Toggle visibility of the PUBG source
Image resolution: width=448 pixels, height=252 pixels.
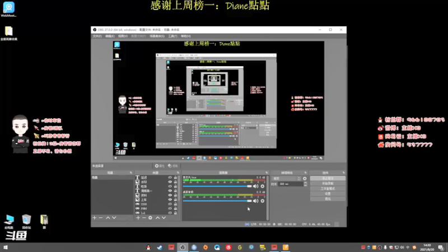click(x=170, y=208)
